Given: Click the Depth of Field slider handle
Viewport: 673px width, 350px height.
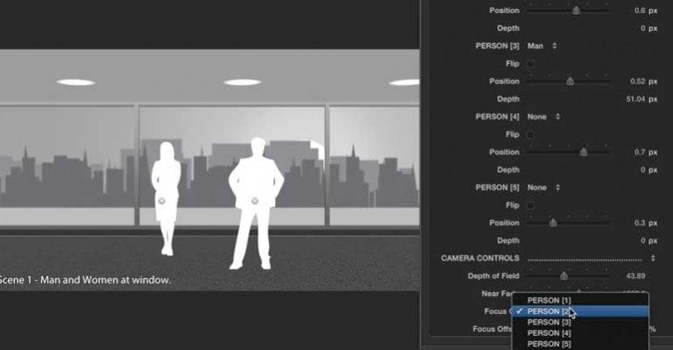Looking at the screenshot, I should tap(564, 276).
